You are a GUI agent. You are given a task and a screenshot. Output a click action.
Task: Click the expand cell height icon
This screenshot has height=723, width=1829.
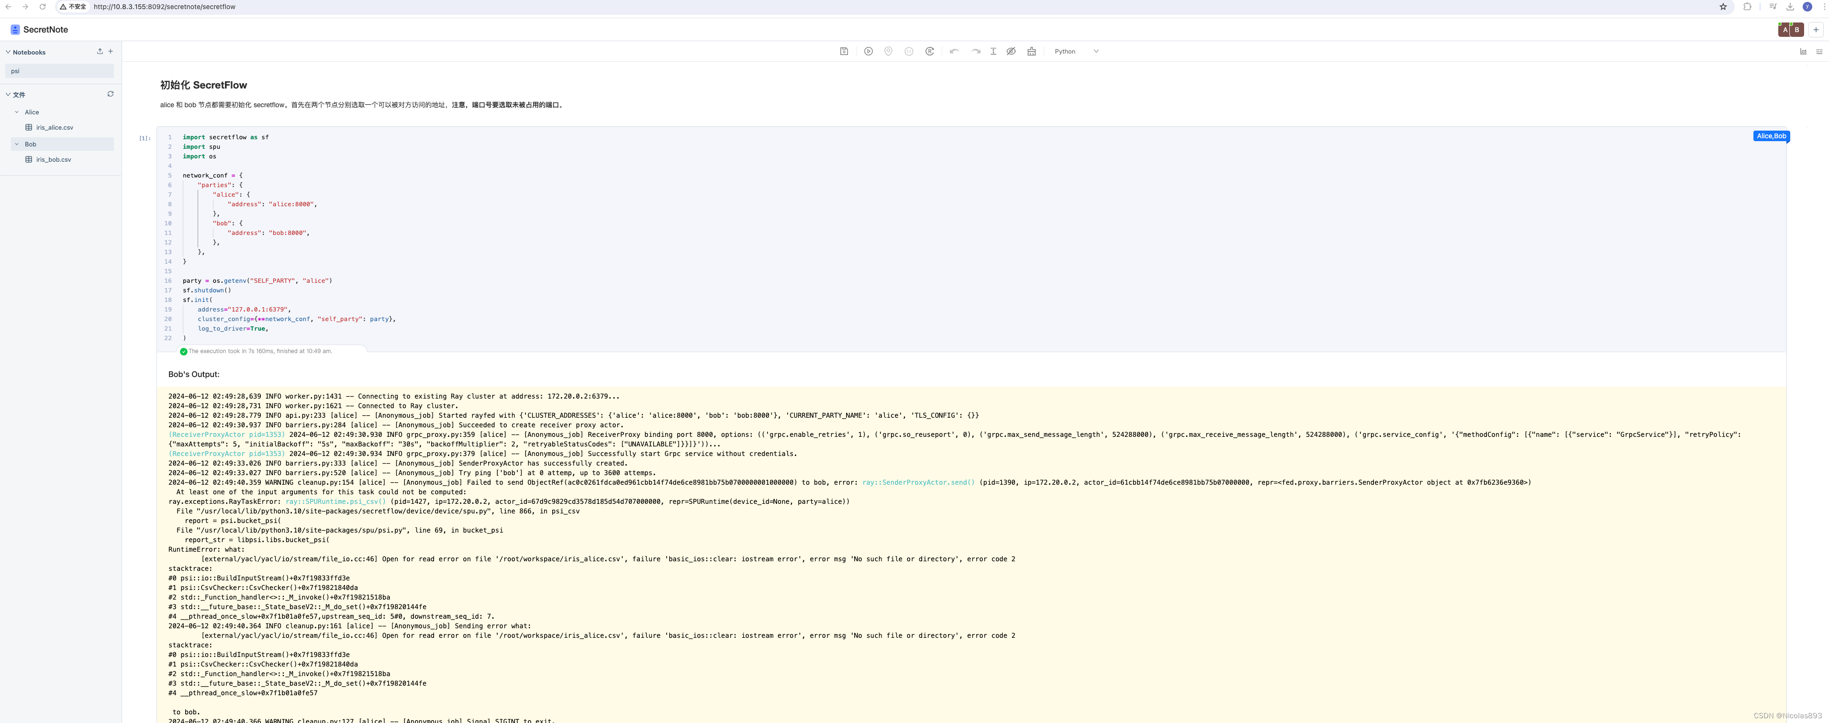(993, 51)
